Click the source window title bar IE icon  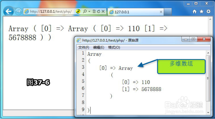coord(78,40)
